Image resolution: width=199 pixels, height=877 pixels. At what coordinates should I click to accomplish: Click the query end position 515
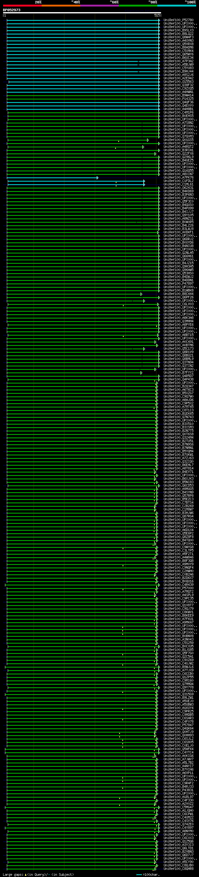157,15
